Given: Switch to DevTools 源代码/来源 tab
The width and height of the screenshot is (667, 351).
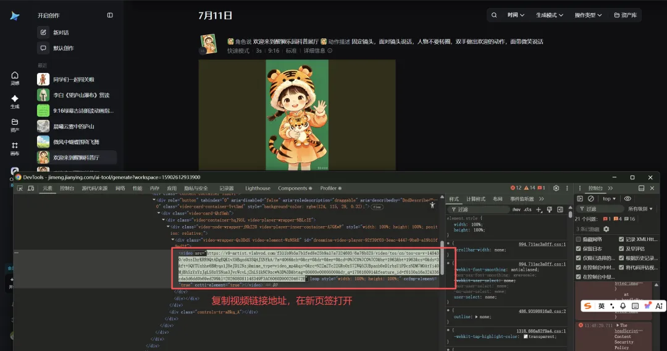Looking at the screenshot, I should point(95,188).
